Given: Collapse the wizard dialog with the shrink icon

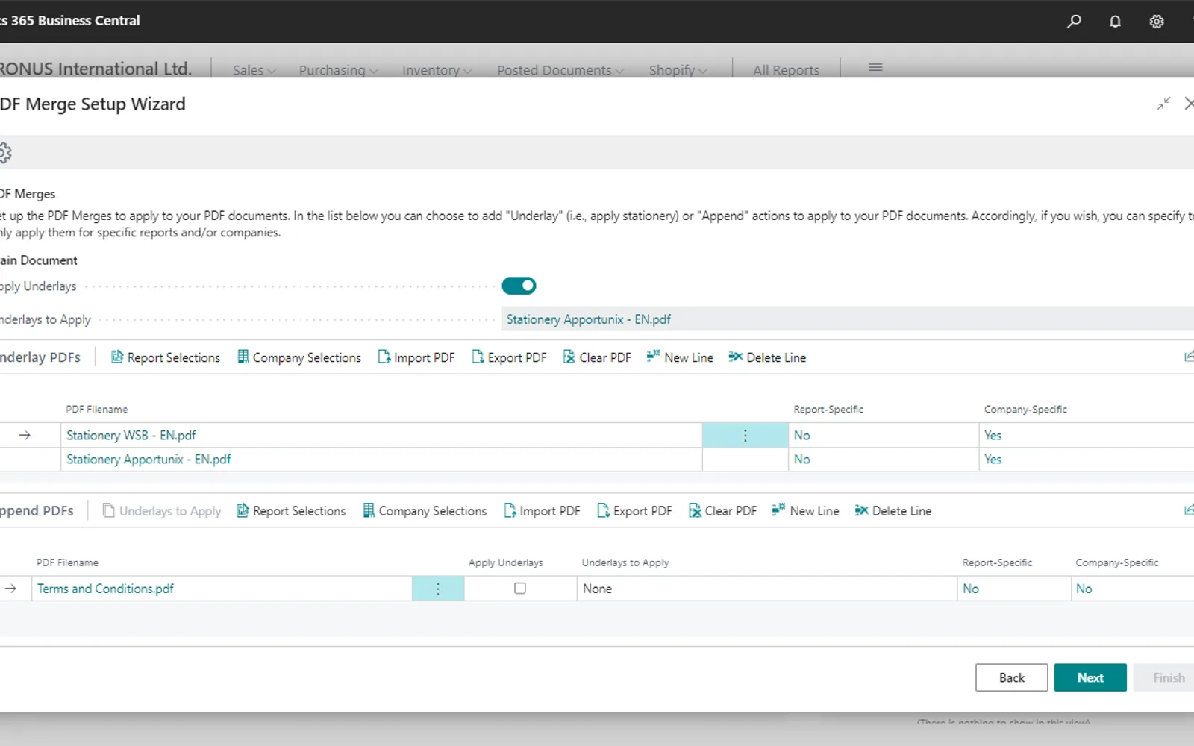Looking at the screenshot, I should 1163,104.
